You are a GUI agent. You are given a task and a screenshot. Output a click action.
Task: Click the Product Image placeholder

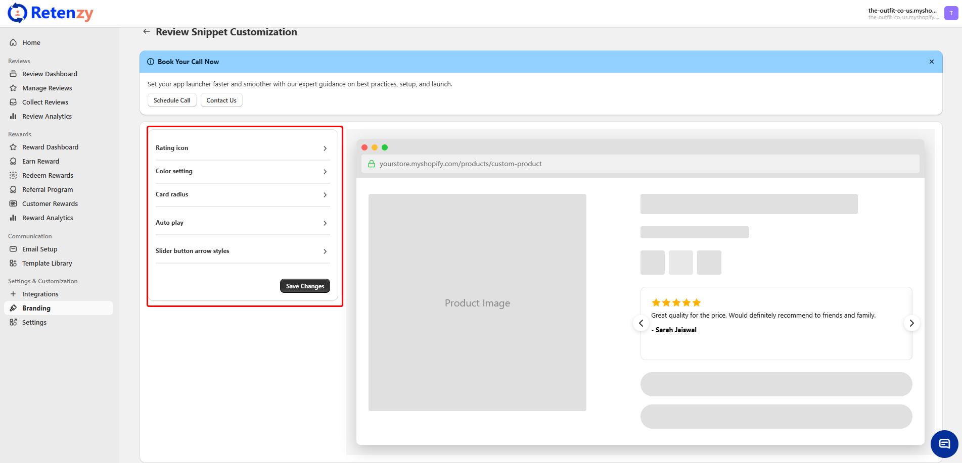[x=477, y=302]
